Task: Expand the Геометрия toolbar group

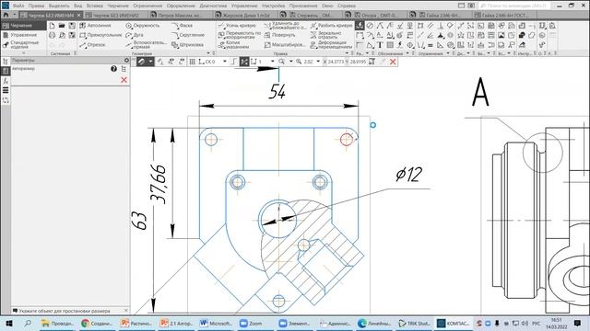Action: tap(208, 53)
